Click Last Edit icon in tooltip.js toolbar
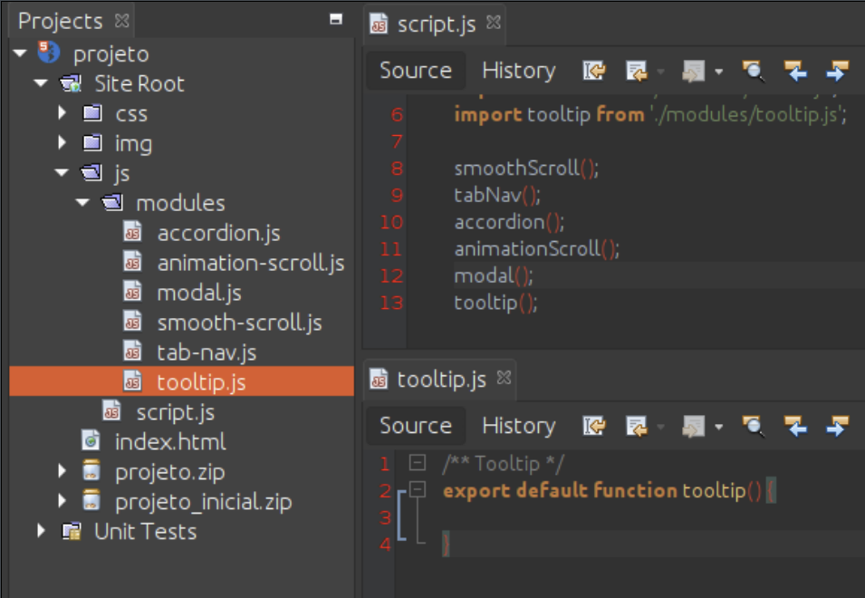Screen dimensions: 865x598 pyautogui.click(x=594, y=426)
